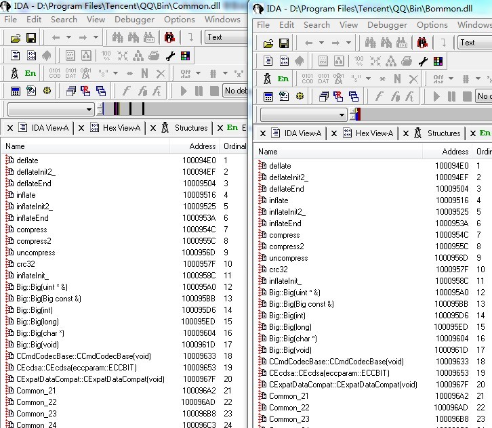X undefine icon in Common.dll toolbar
492x428 pixels.
[161, 74]
